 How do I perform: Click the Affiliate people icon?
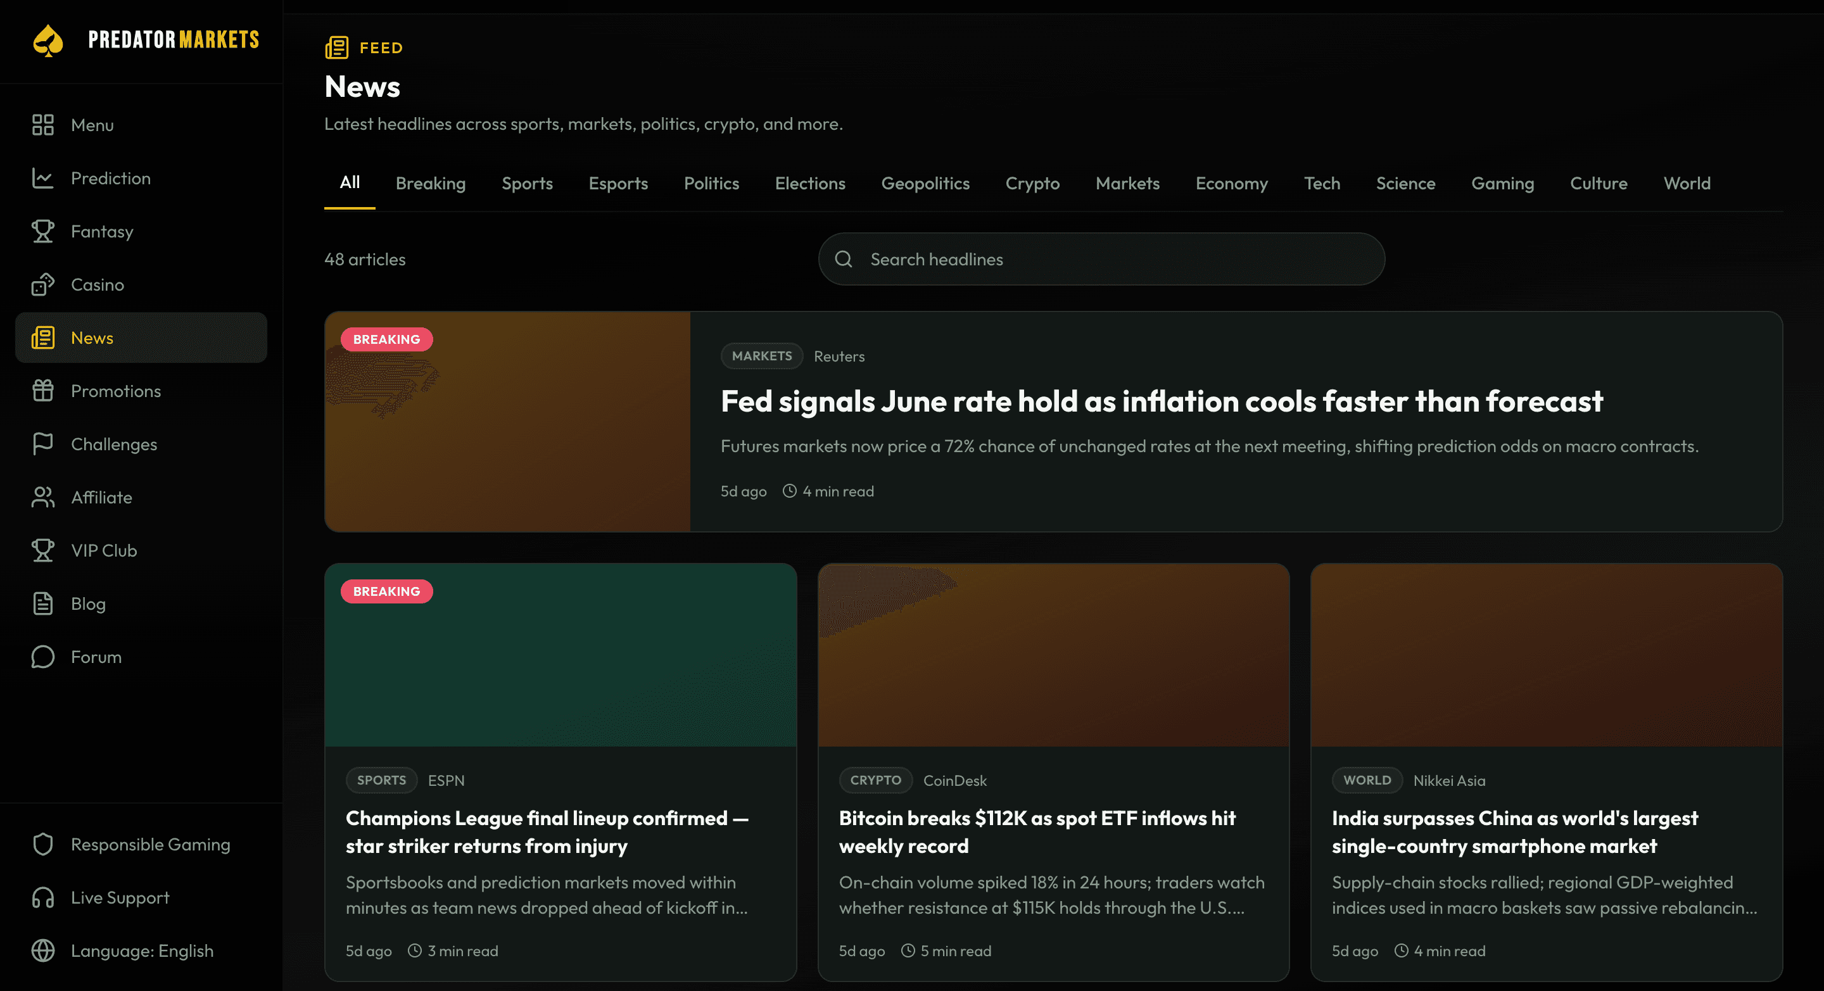(x=43, y=497)
